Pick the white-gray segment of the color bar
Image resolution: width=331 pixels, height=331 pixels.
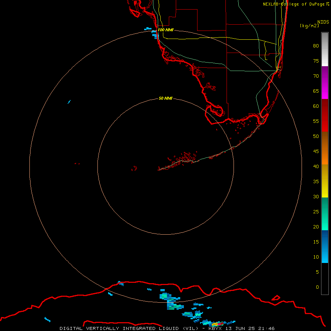click(x=325, y=49)
